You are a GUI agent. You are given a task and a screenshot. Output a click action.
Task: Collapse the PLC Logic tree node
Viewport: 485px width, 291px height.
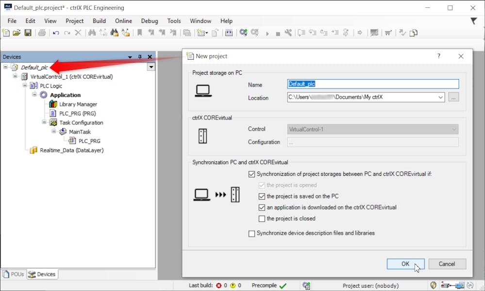point(25,86)
